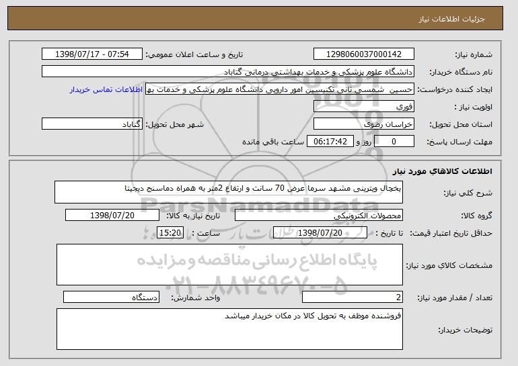Viewport: 518px width, 366px height.
Task: Select the remaining days field showing 0
Action: coord(394,142)
